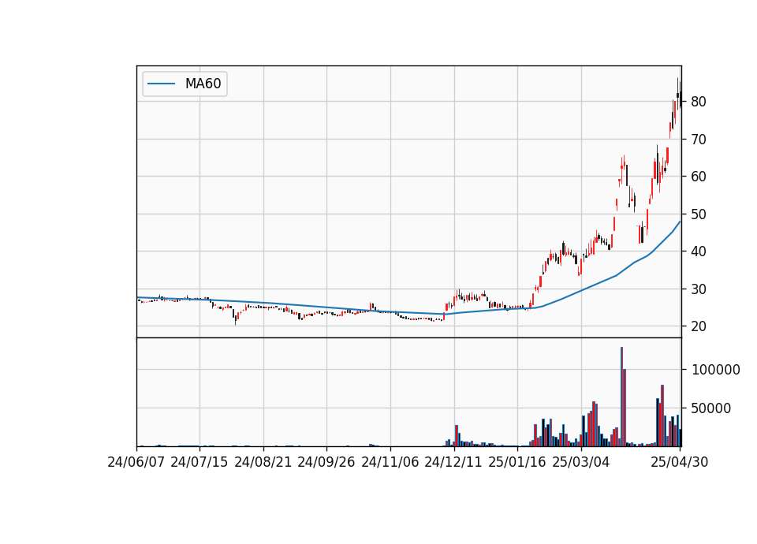Click the 24/12/11 date label
Image resolution: width=757 pixels, height=544 pixels.
pos(453,462)
